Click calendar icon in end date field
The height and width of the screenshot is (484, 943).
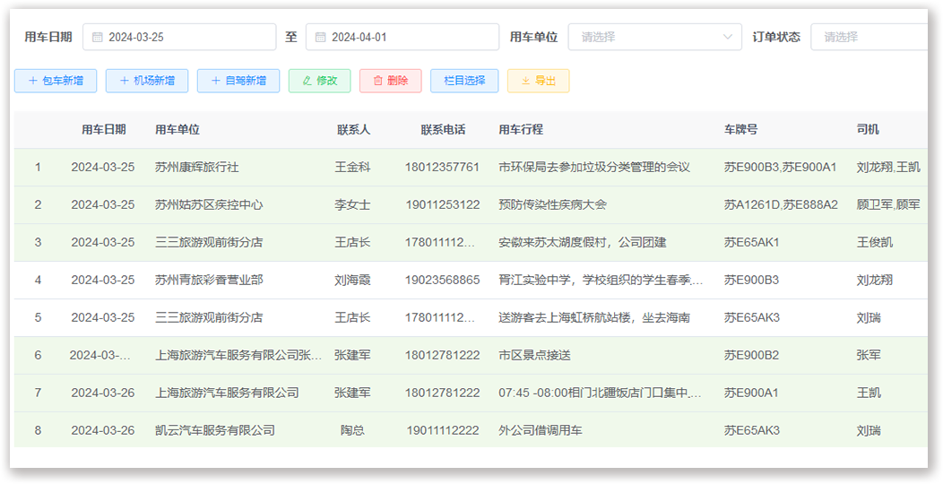pos(320,38)
